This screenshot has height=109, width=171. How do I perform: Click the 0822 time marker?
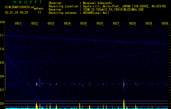point(35,23)
